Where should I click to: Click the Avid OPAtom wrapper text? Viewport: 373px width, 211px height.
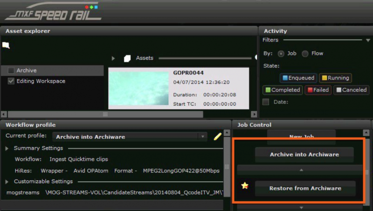pyautogui.click(x=91, y=171)
